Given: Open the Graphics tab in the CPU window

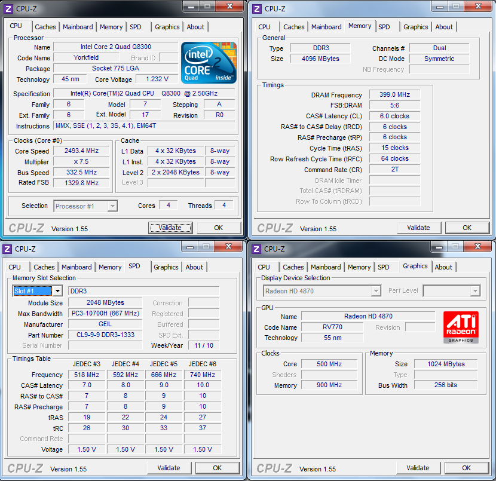Looking at the screenshot, I should pos(167,27).
